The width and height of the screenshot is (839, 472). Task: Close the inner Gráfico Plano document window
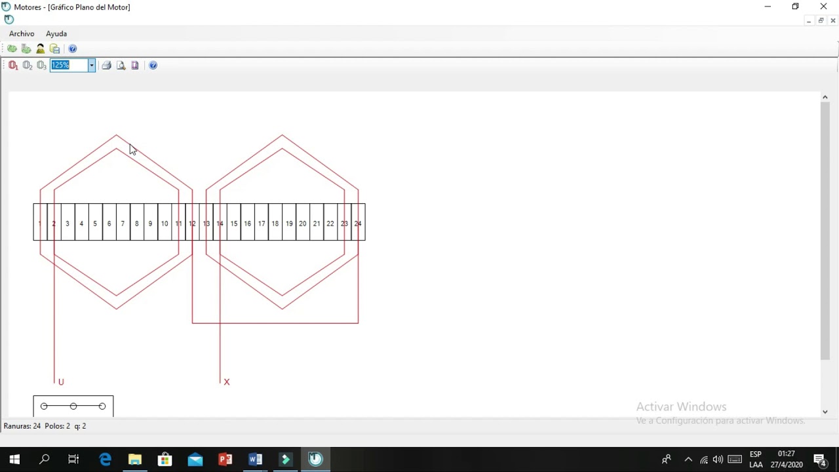click(832, 20)
